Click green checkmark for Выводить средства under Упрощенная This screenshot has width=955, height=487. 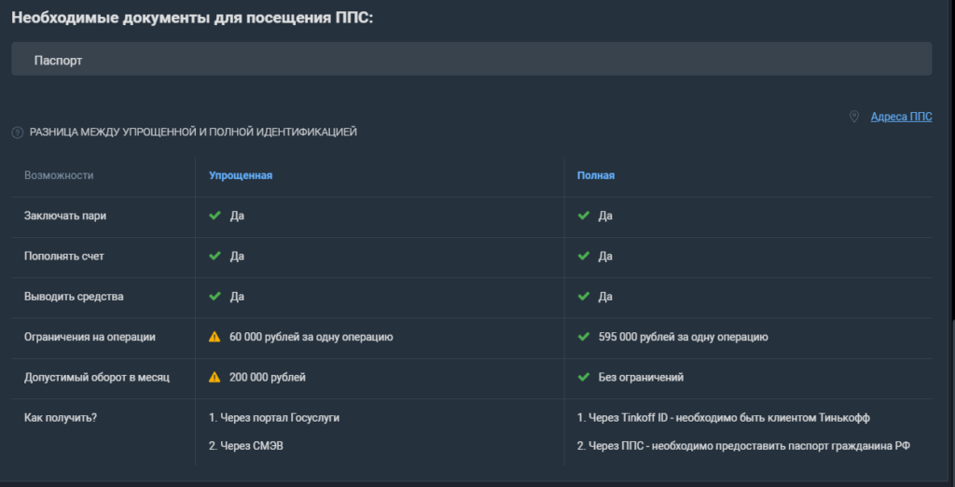tap(215, 297)
